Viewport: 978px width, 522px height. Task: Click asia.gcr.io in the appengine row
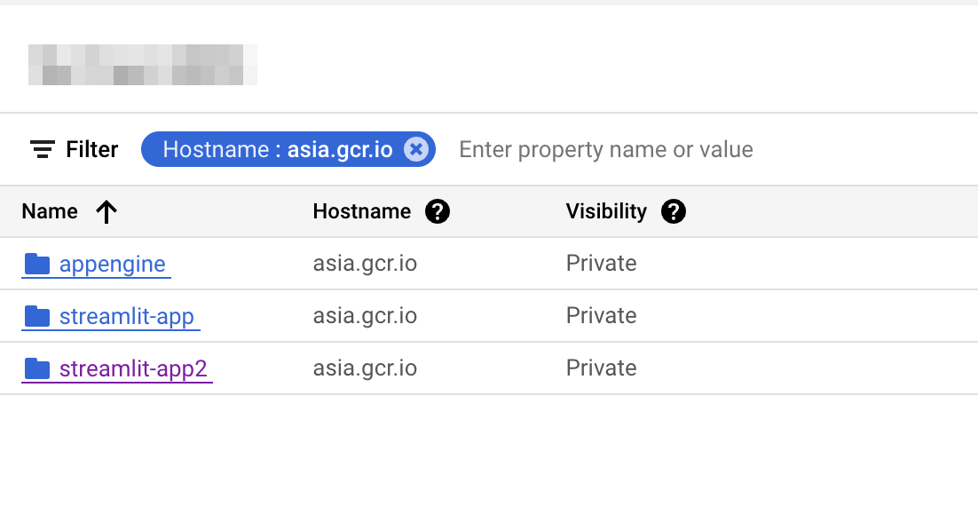(x=365, y=264)
